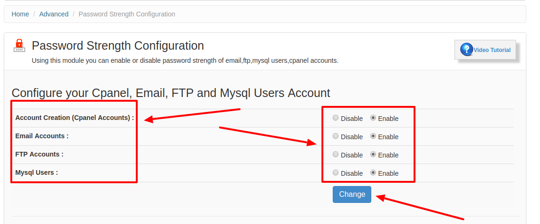Select Enable for FTP Accounts

pos(373,154)
